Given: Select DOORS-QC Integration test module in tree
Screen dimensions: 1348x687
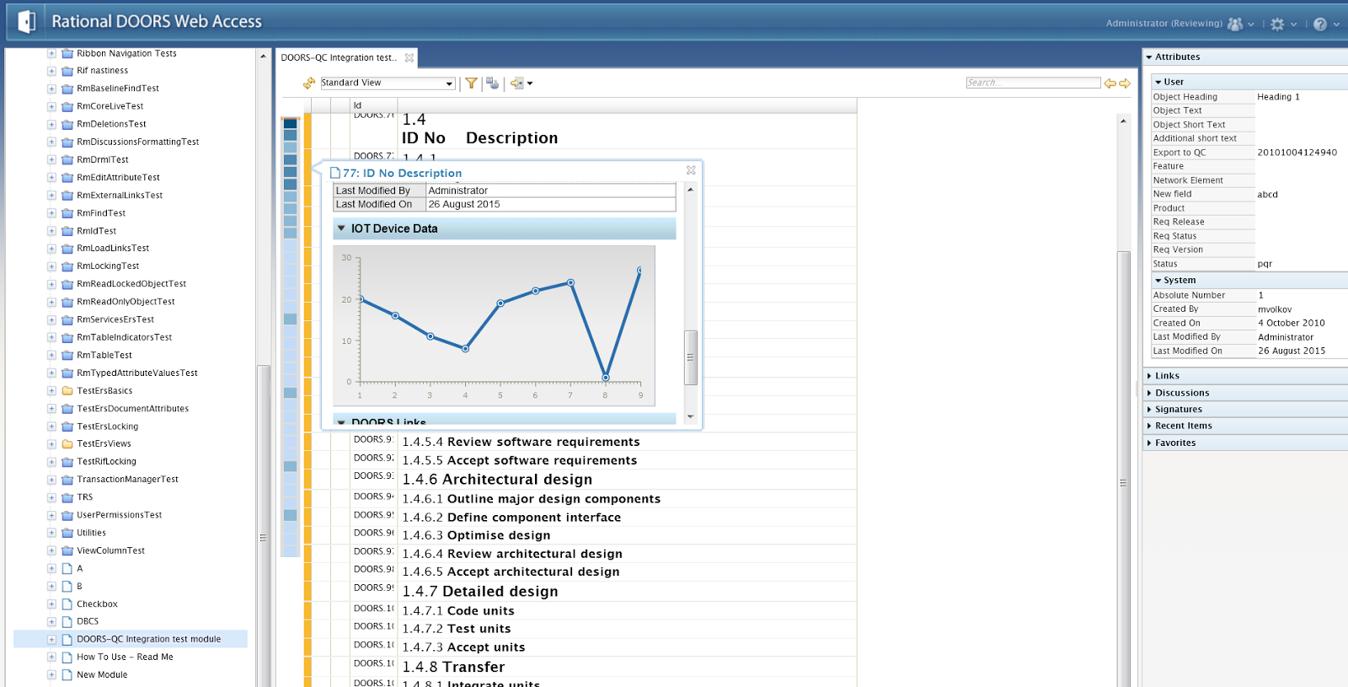Looking at the screenshot, I should click(x=149, y=640).
